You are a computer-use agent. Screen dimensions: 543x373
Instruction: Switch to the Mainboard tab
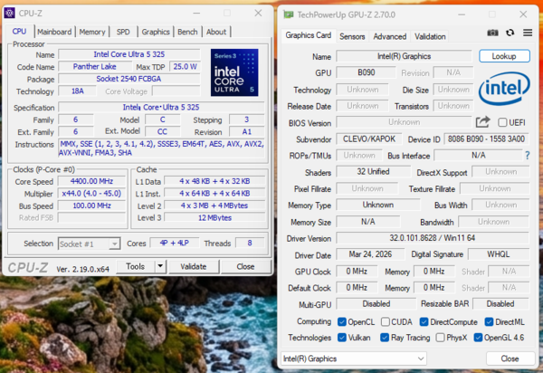54,32
